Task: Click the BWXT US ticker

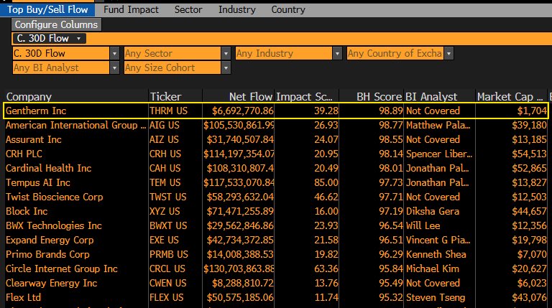Action: tap(168, 225)
